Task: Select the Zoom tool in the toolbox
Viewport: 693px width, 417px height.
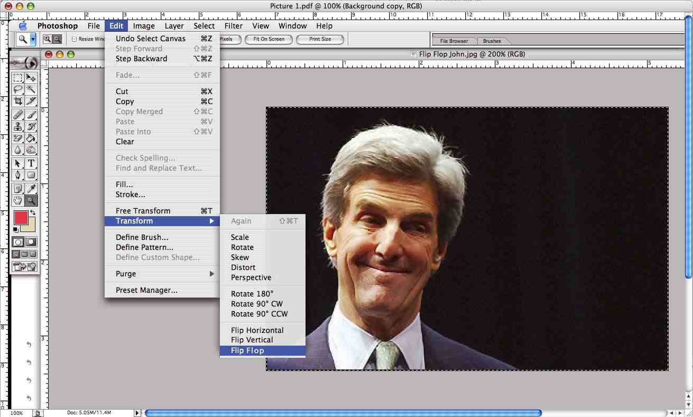Action: tap(31, 200)
